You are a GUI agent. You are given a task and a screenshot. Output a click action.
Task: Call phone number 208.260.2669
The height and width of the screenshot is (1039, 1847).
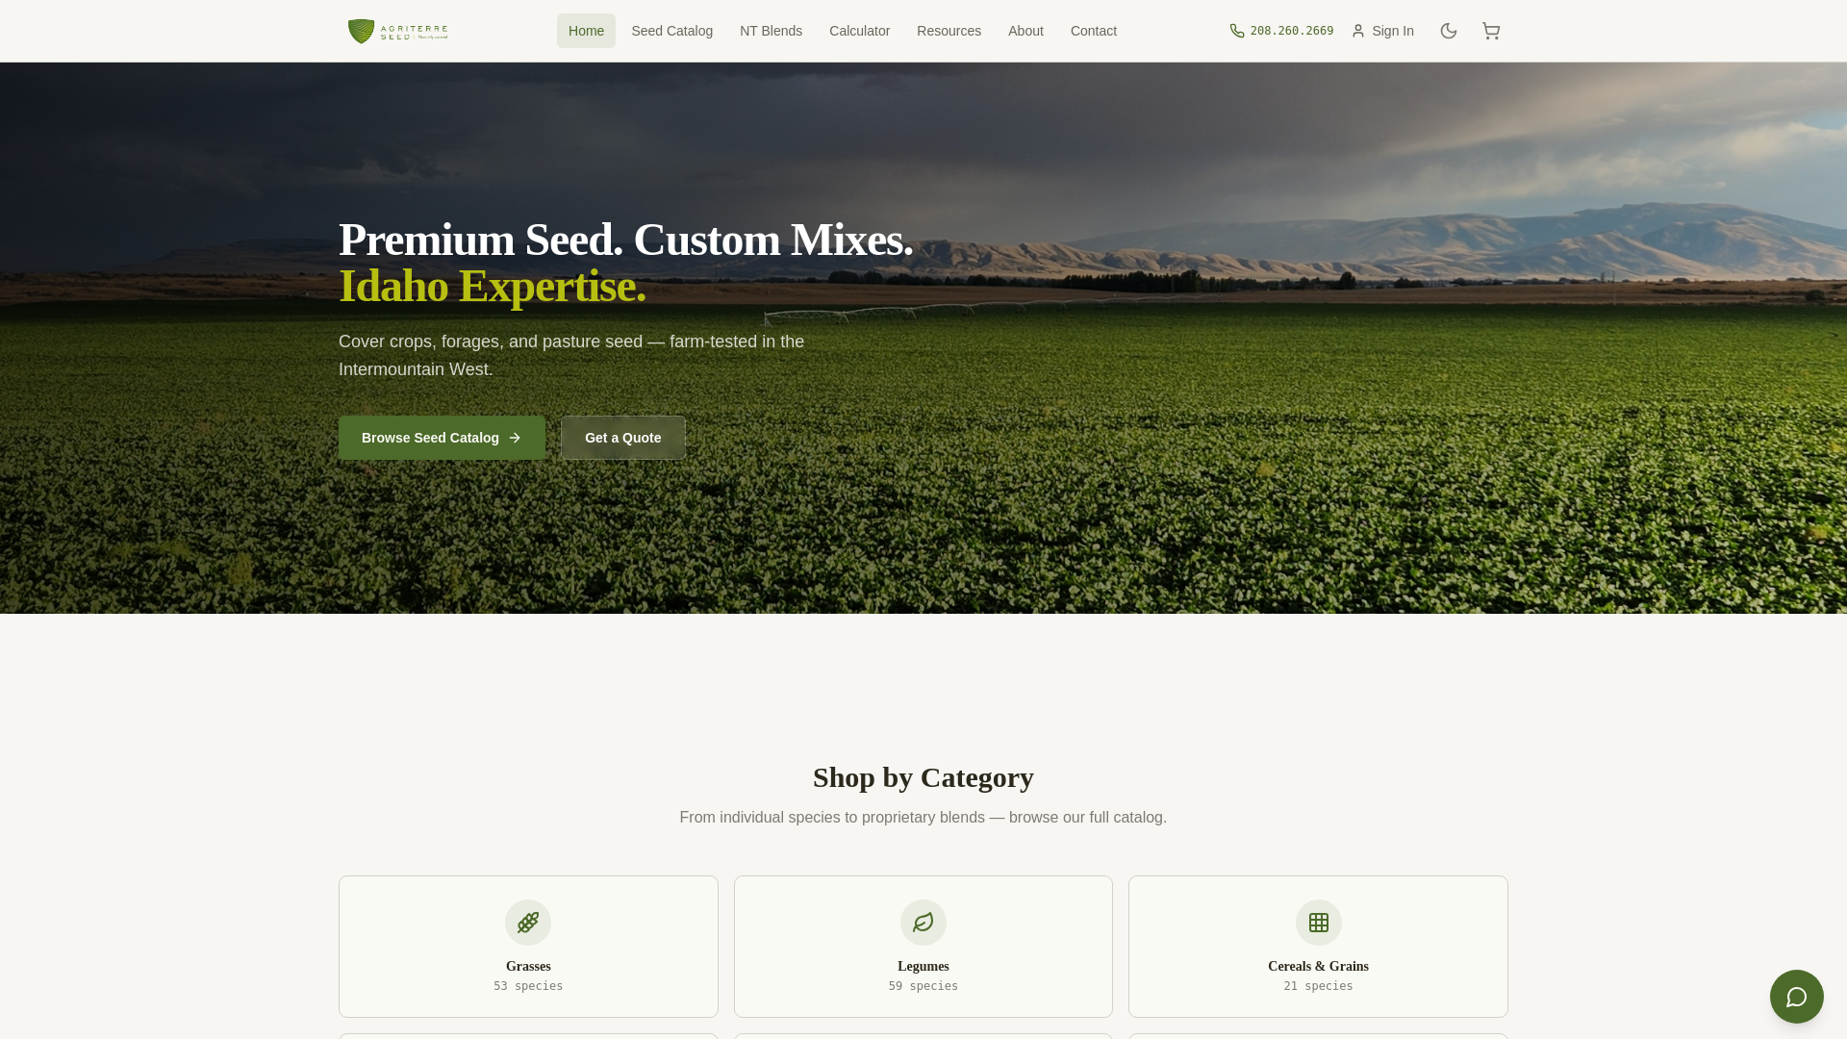click(x=1291, y=31)
